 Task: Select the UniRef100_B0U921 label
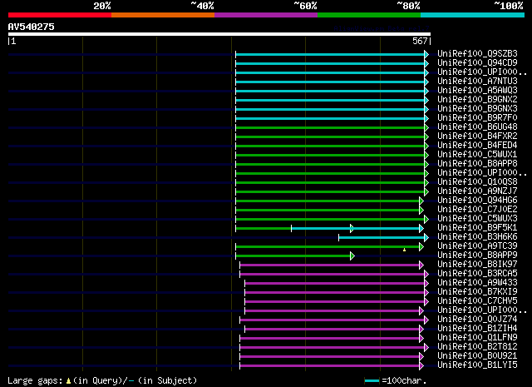pyautogui.click(x=477, y=356)
